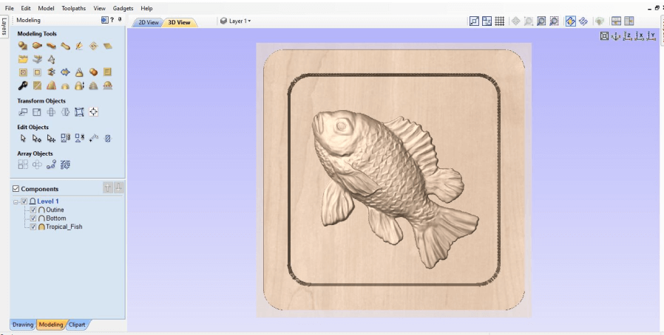664x335 pixels.
Task: Open help via the question mark icon
Action: (x=112, y=20)
